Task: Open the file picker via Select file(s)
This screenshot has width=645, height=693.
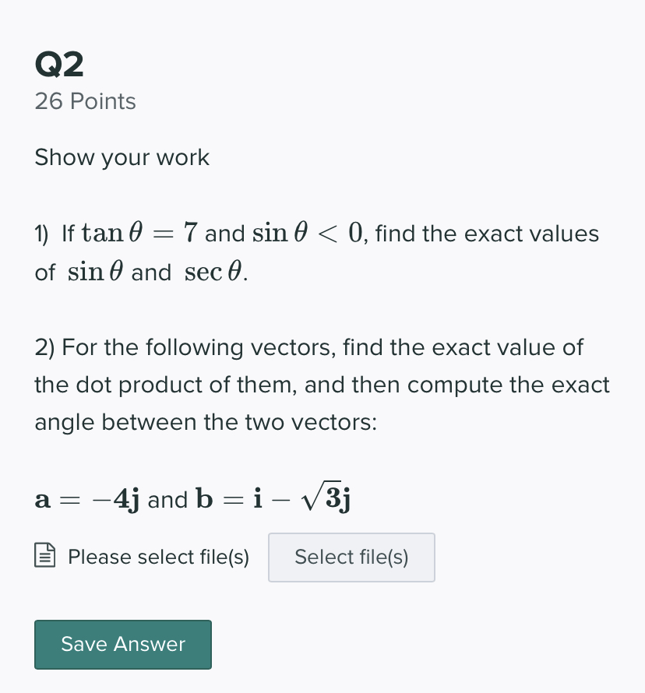Action: click(351, 557)
